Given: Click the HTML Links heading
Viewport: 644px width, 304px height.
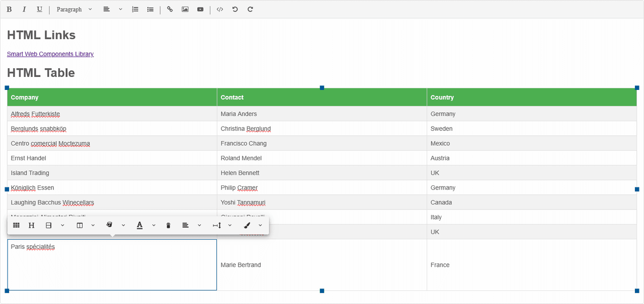Looking at the screenshot, I should click(41, 35).
